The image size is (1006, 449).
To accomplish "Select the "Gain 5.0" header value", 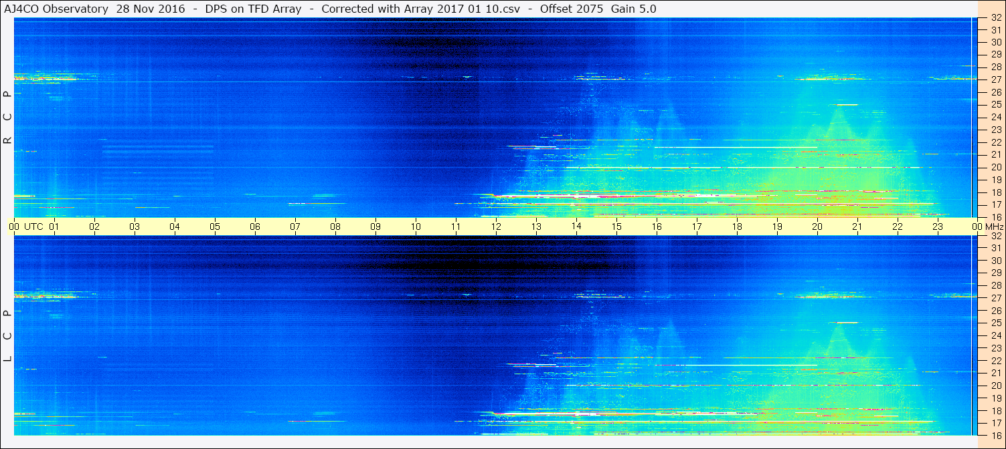I will [634, 9].
